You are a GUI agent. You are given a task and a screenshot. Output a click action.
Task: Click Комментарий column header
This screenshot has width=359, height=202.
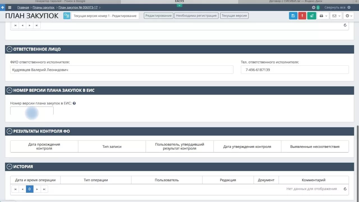pos(314,180)
